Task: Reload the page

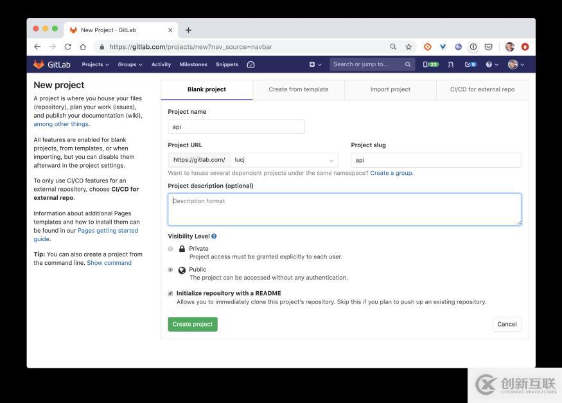Action: [x=67, y=47]
